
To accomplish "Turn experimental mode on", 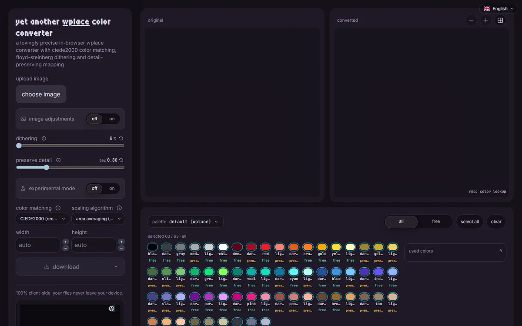I will (112, 189).
